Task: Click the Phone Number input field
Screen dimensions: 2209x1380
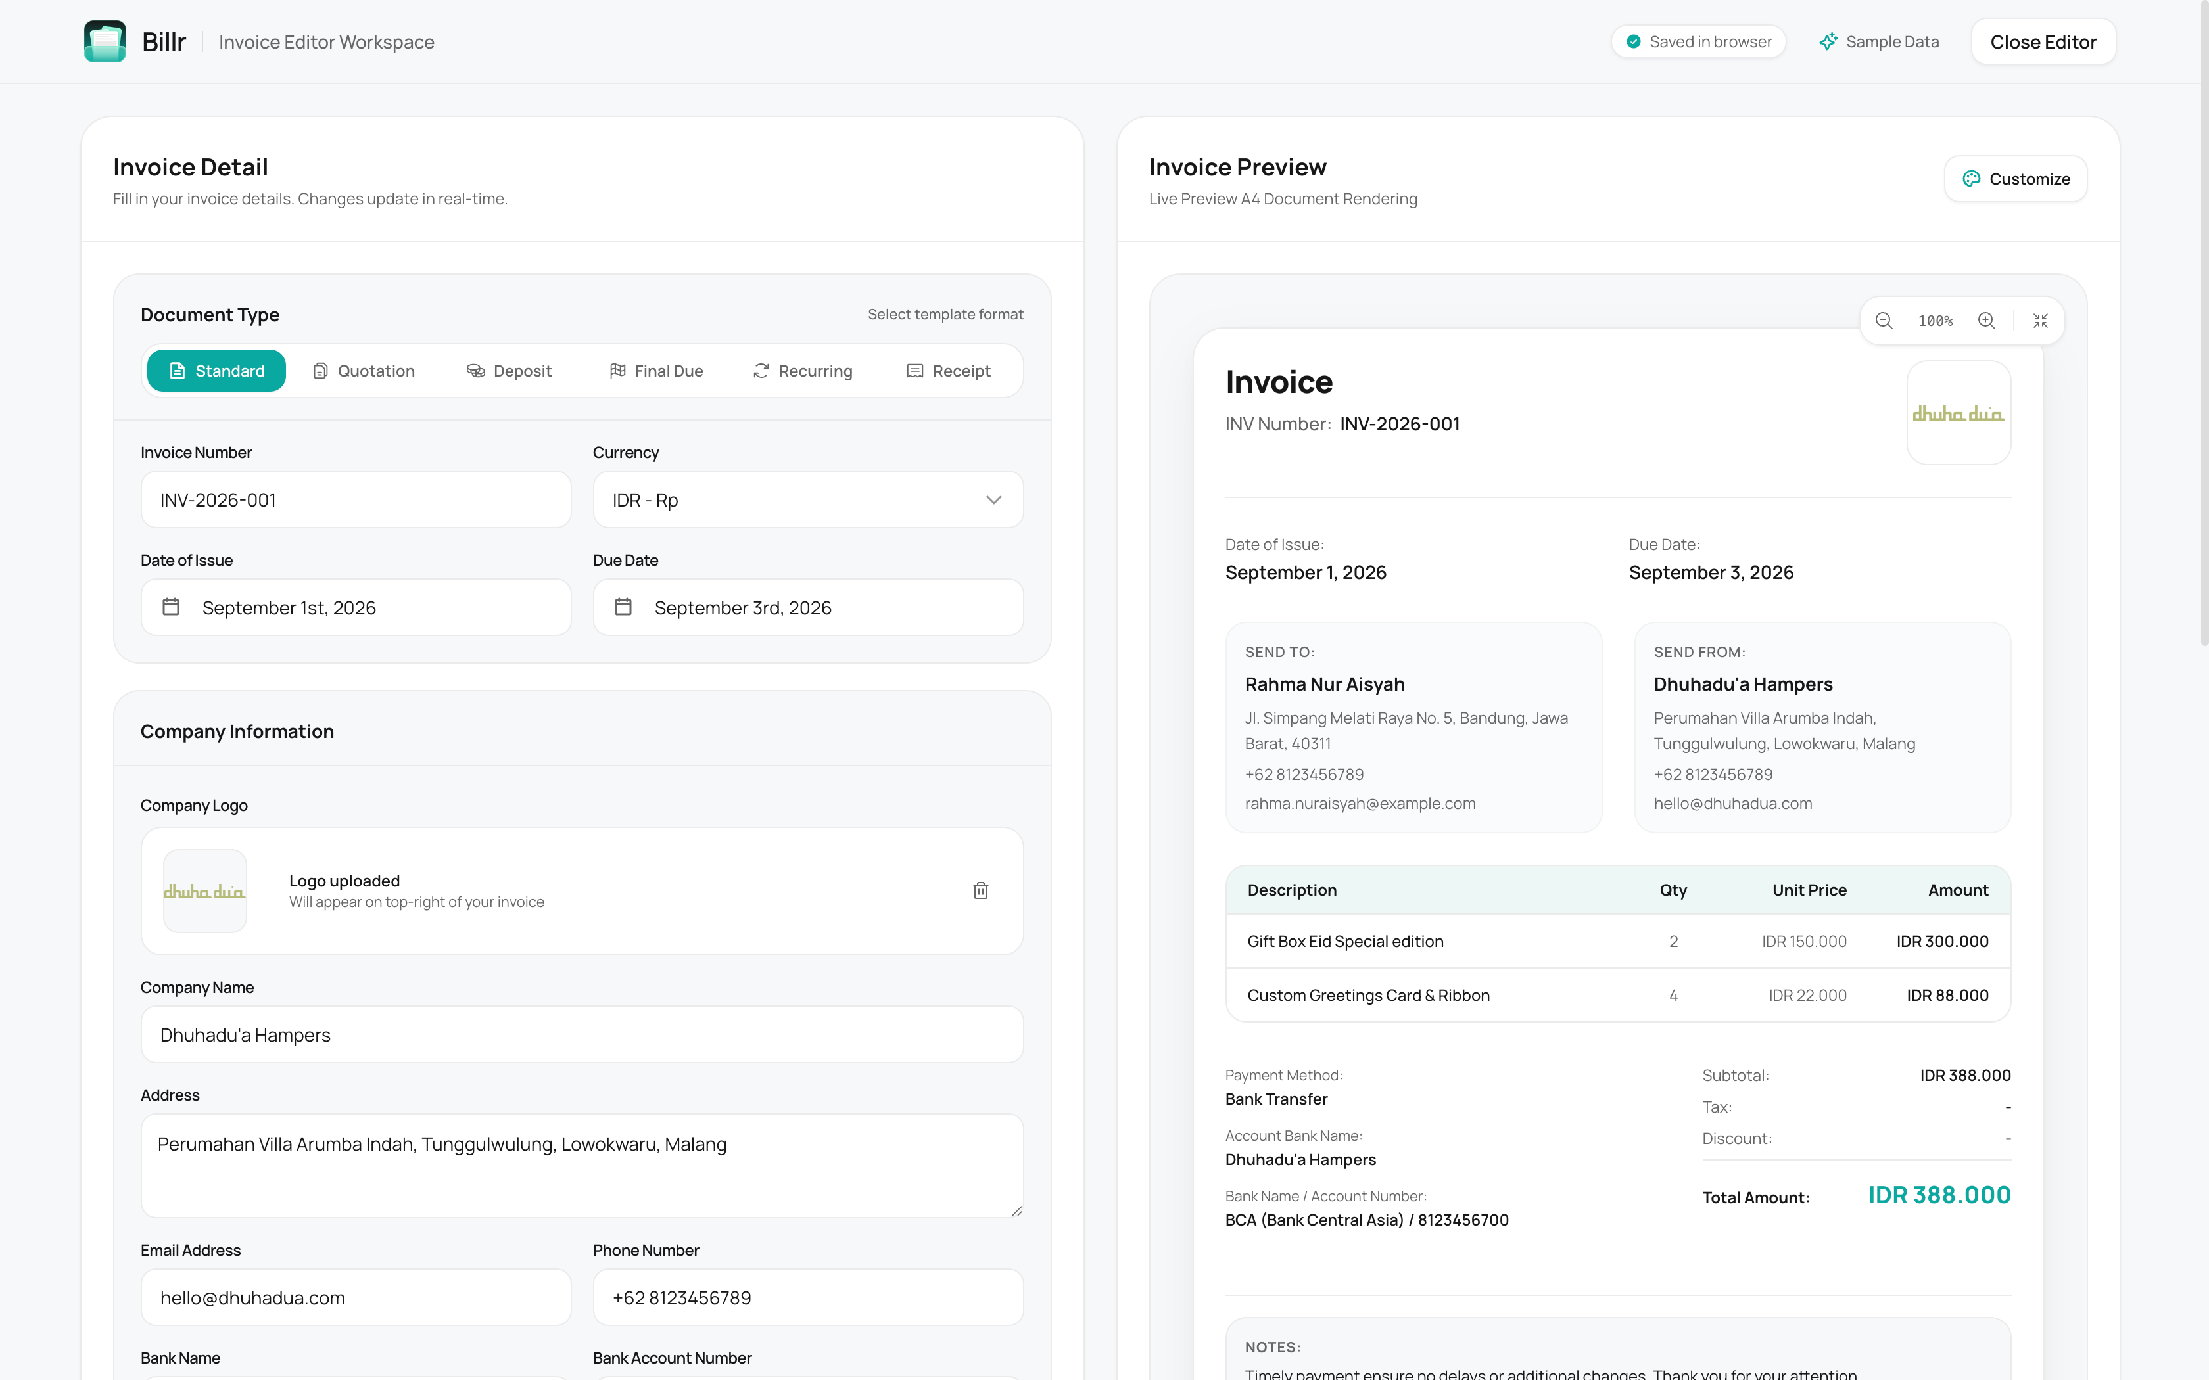Action: pos(808,1297)
